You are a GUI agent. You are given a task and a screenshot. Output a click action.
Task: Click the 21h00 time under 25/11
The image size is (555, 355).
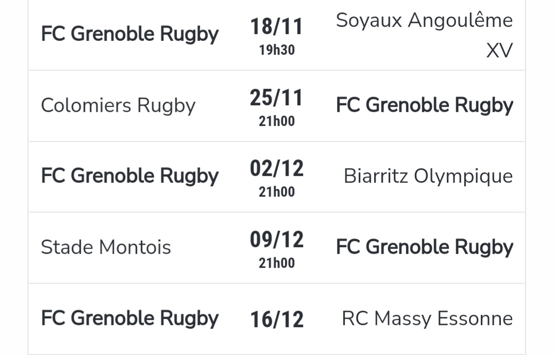[277, 121]
